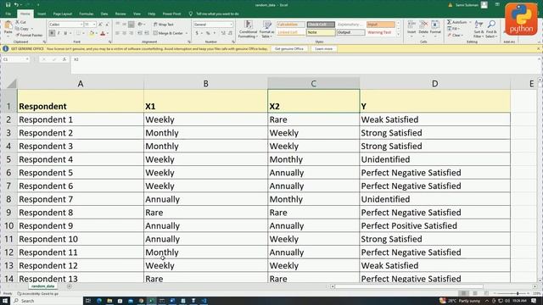Click the Format Painter brush
543x305 pixels.
click(x=29, y=35)
